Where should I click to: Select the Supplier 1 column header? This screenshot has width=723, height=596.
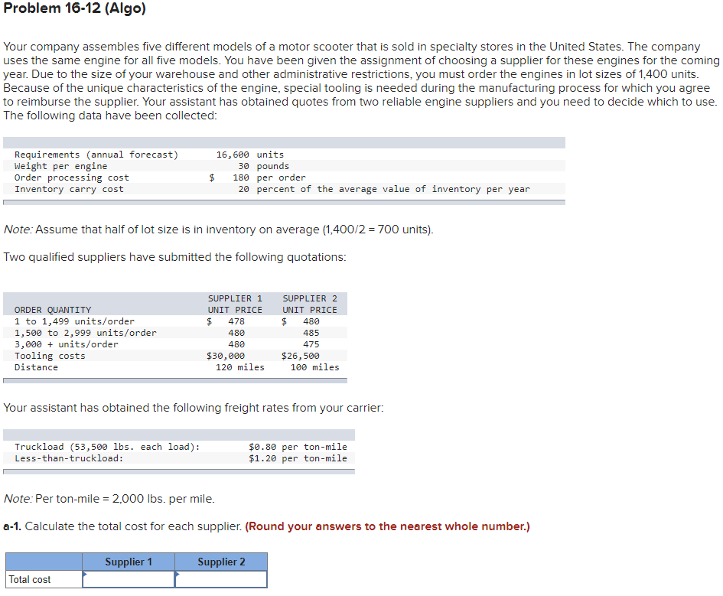tap(127, 561)
